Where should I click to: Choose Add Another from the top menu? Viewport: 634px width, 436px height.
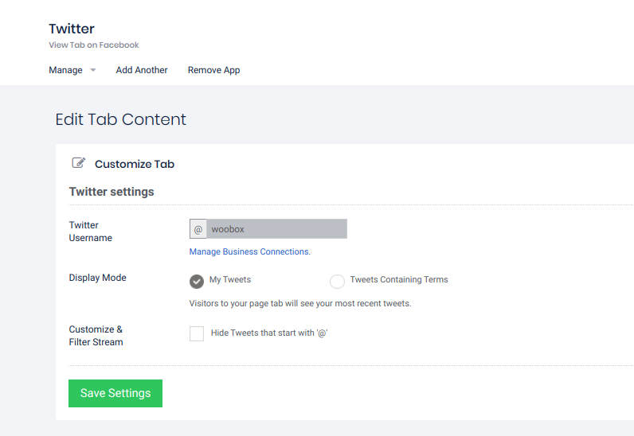point(142,70)
